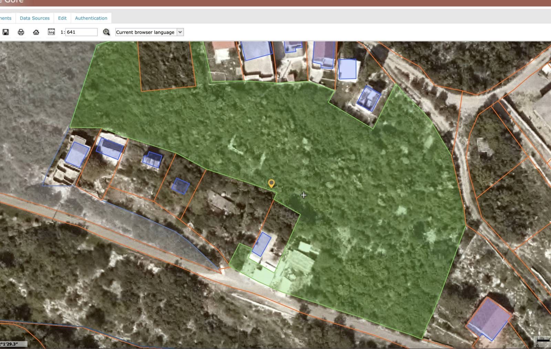551x349 pixels.
Task: Select the leftmost blue building footprint
Action: coord(77,154)
